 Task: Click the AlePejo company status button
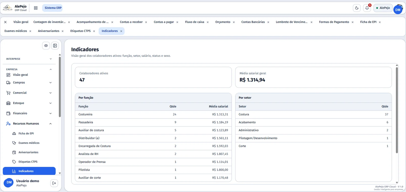[383, 8]
